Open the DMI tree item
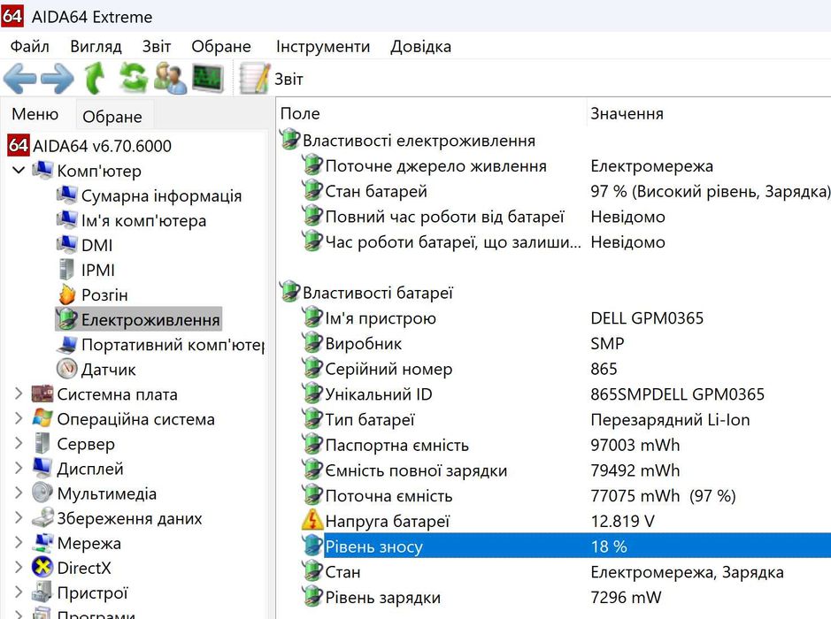831x619 pixels. pyautogui.click(x=84, y=245)
